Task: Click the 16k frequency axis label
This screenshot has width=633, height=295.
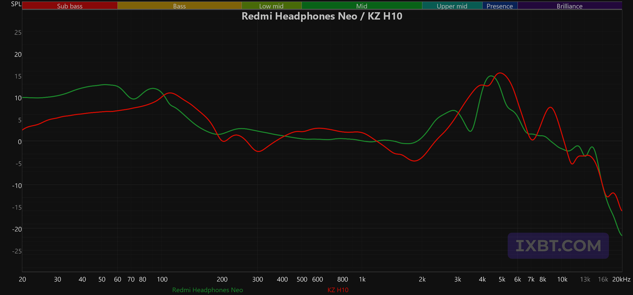Action: (603, 279)
